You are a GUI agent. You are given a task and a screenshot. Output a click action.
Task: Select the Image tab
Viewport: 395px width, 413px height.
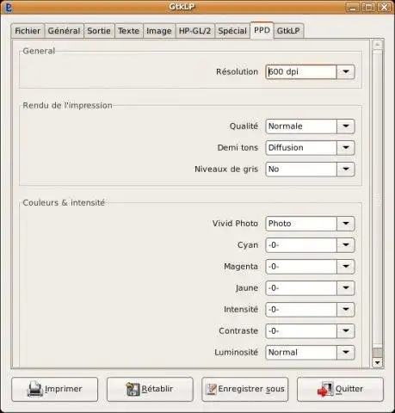tap(159, 31)
